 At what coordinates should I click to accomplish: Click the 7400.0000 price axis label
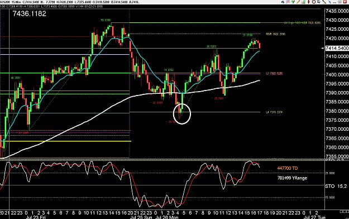coord(337,75)
